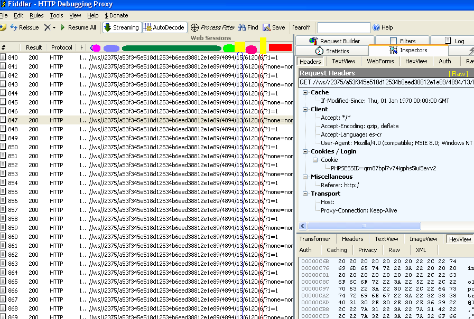
Task: Toggle Streaming mode button
Action: click(122, 27)
